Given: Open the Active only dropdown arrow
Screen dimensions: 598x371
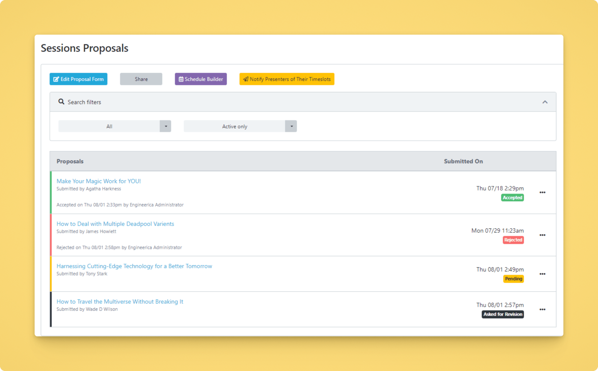Looking at the screenshot, I should pyautogui.click(x=291, y=126).
